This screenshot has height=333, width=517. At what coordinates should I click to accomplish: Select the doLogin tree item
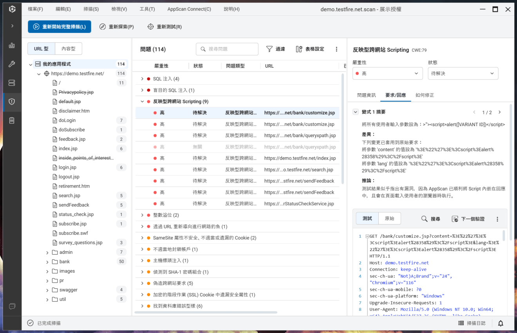[x=67, y=120]
